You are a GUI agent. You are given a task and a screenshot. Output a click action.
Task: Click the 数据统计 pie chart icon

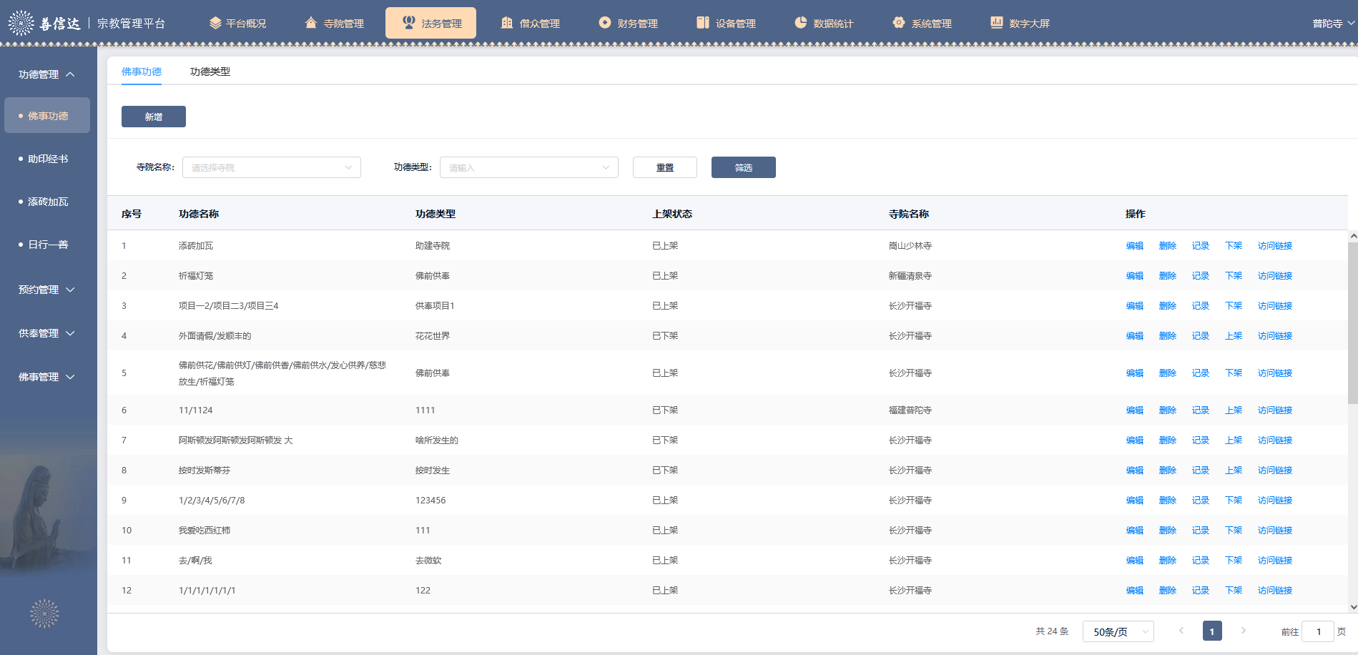(x=801, y=23)
